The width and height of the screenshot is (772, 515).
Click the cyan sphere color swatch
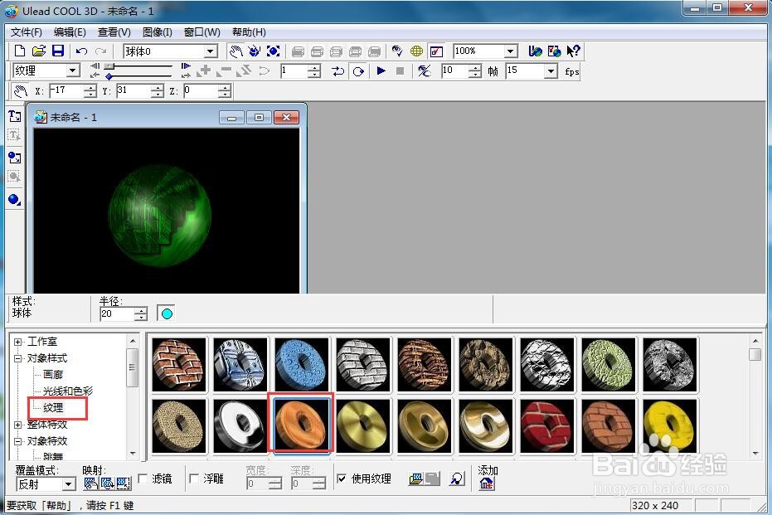click(x=167, y=313)
